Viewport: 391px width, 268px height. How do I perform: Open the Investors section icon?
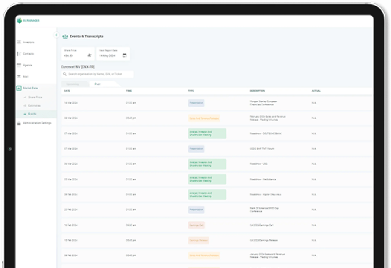point(19,42)
